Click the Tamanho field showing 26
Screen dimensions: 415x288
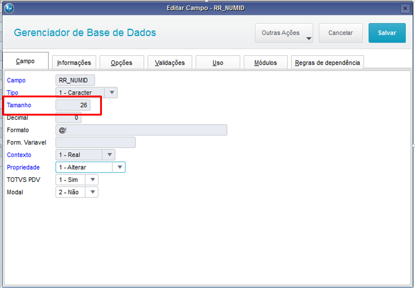73,105
